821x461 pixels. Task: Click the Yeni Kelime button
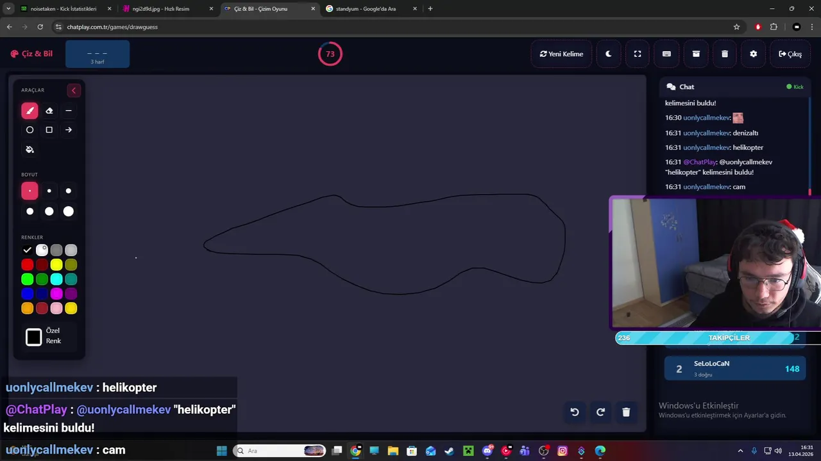(561, 54)
